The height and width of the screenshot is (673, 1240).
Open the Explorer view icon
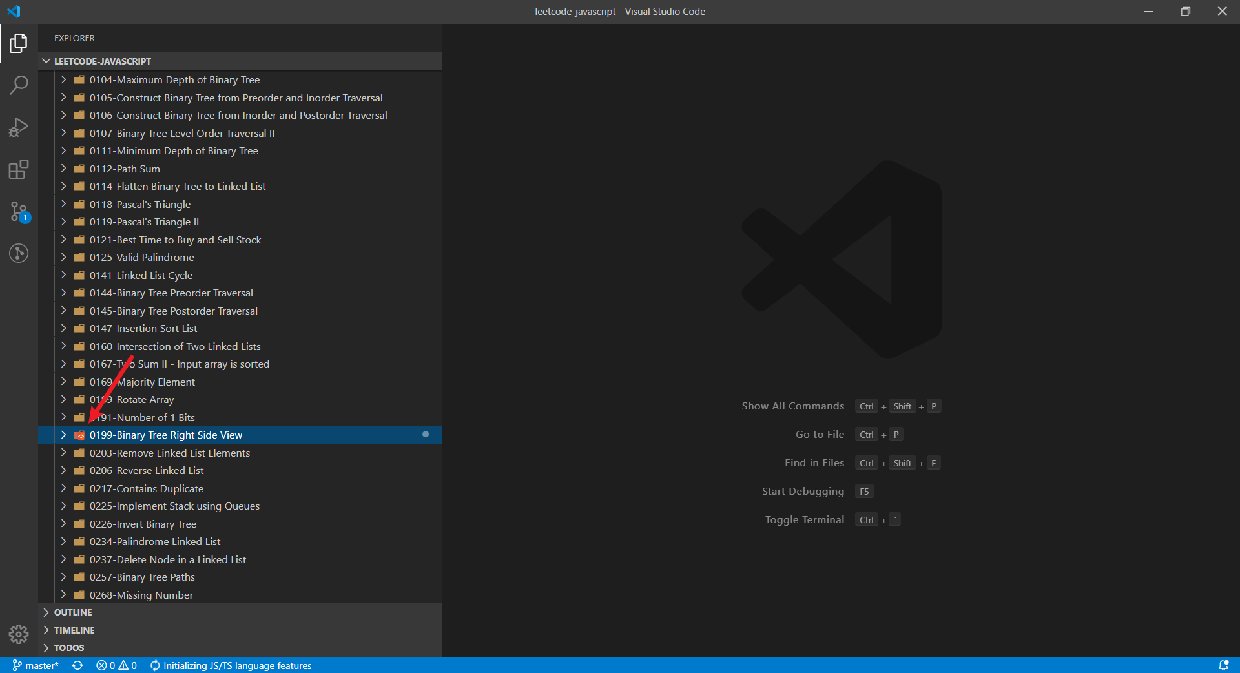click(19, 43)
